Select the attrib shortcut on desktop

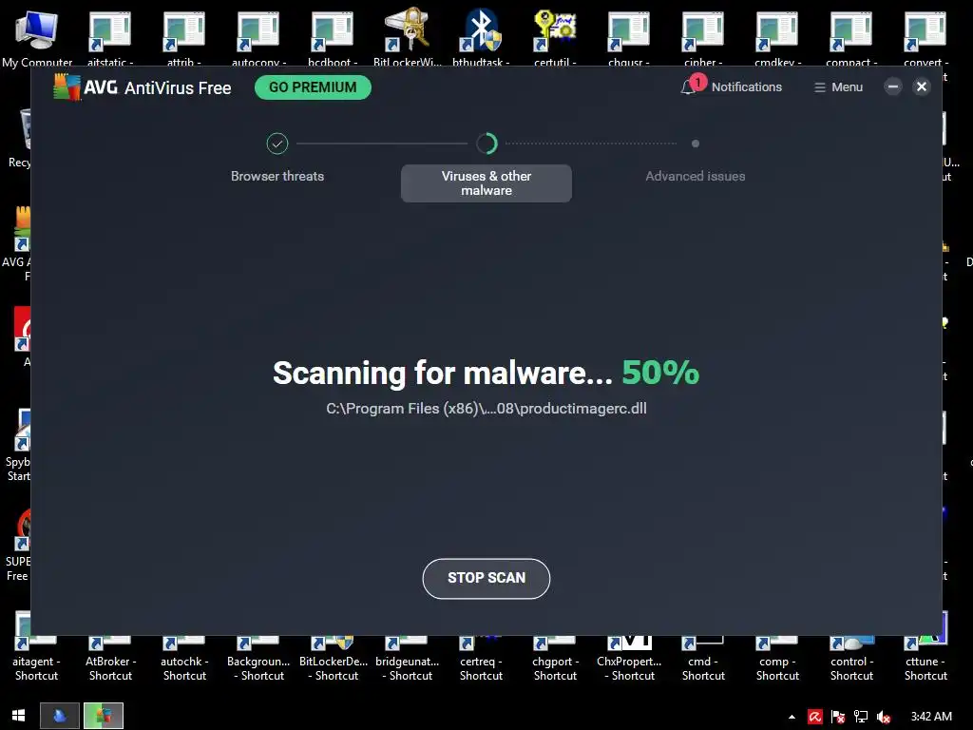click(184, 38)
